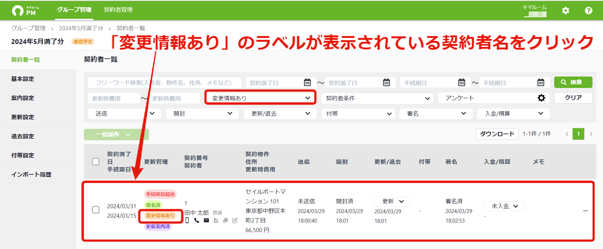
Task: Expand the 未入金 payment status dropdown
Action: [x=504, y=206]
